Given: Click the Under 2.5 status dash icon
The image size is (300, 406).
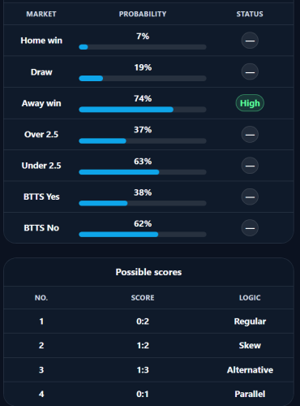Looking at the screenshot, I should (250, 166).
